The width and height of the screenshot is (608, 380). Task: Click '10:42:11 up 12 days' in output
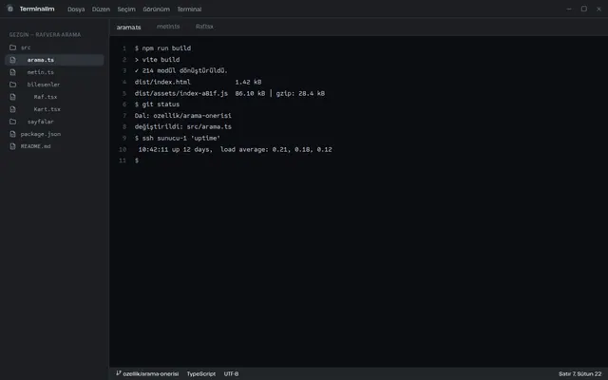[175, 149]
